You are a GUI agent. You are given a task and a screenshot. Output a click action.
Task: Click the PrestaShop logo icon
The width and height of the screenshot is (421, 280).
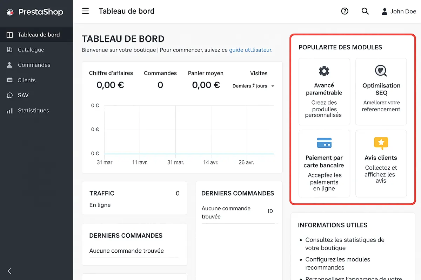[10, 12]
